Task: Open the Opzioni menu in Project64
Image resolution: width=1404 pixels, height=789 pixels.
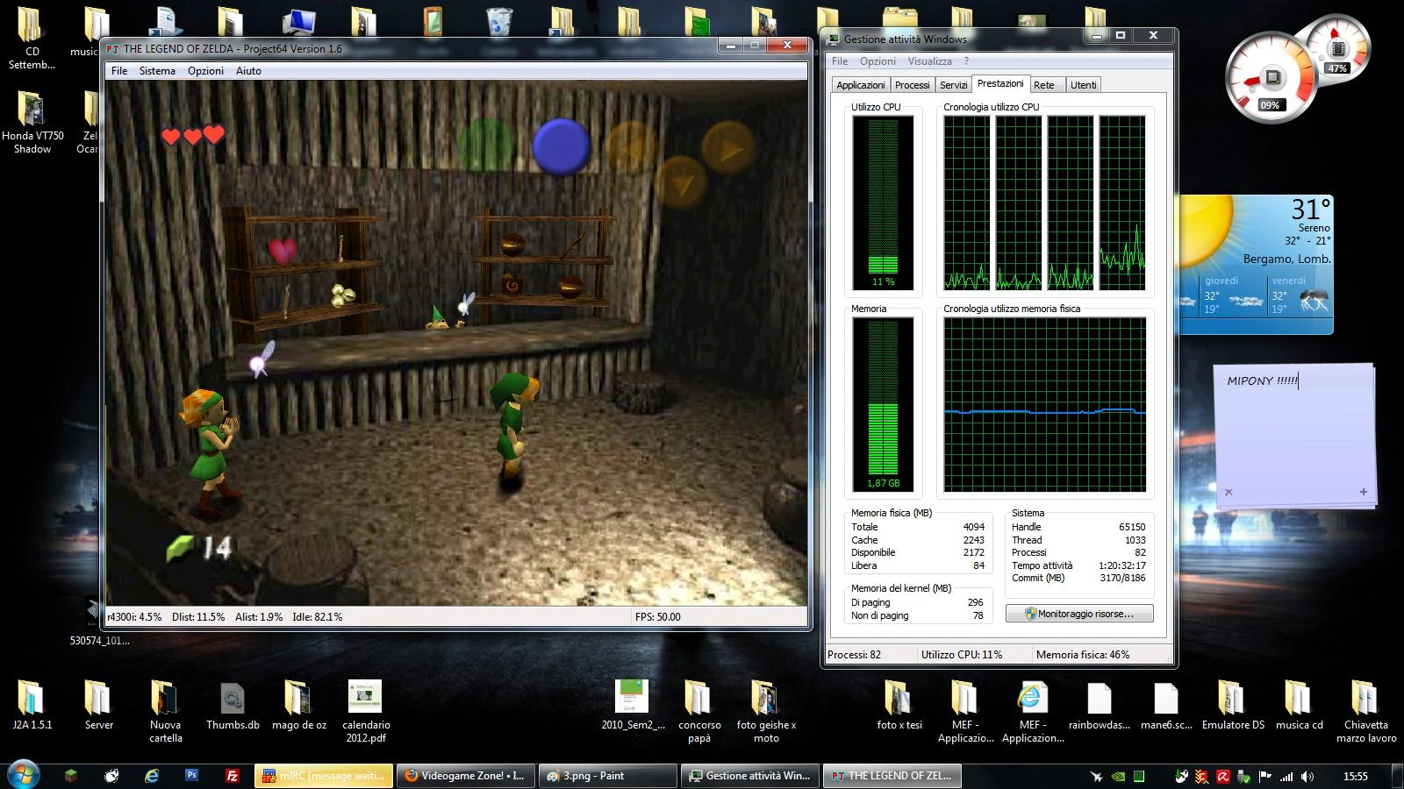Action: click(205, 71)
